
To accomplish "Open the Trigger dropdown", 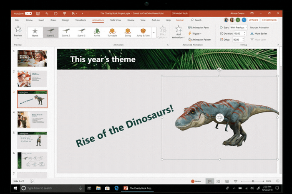I will pos(195,33).
